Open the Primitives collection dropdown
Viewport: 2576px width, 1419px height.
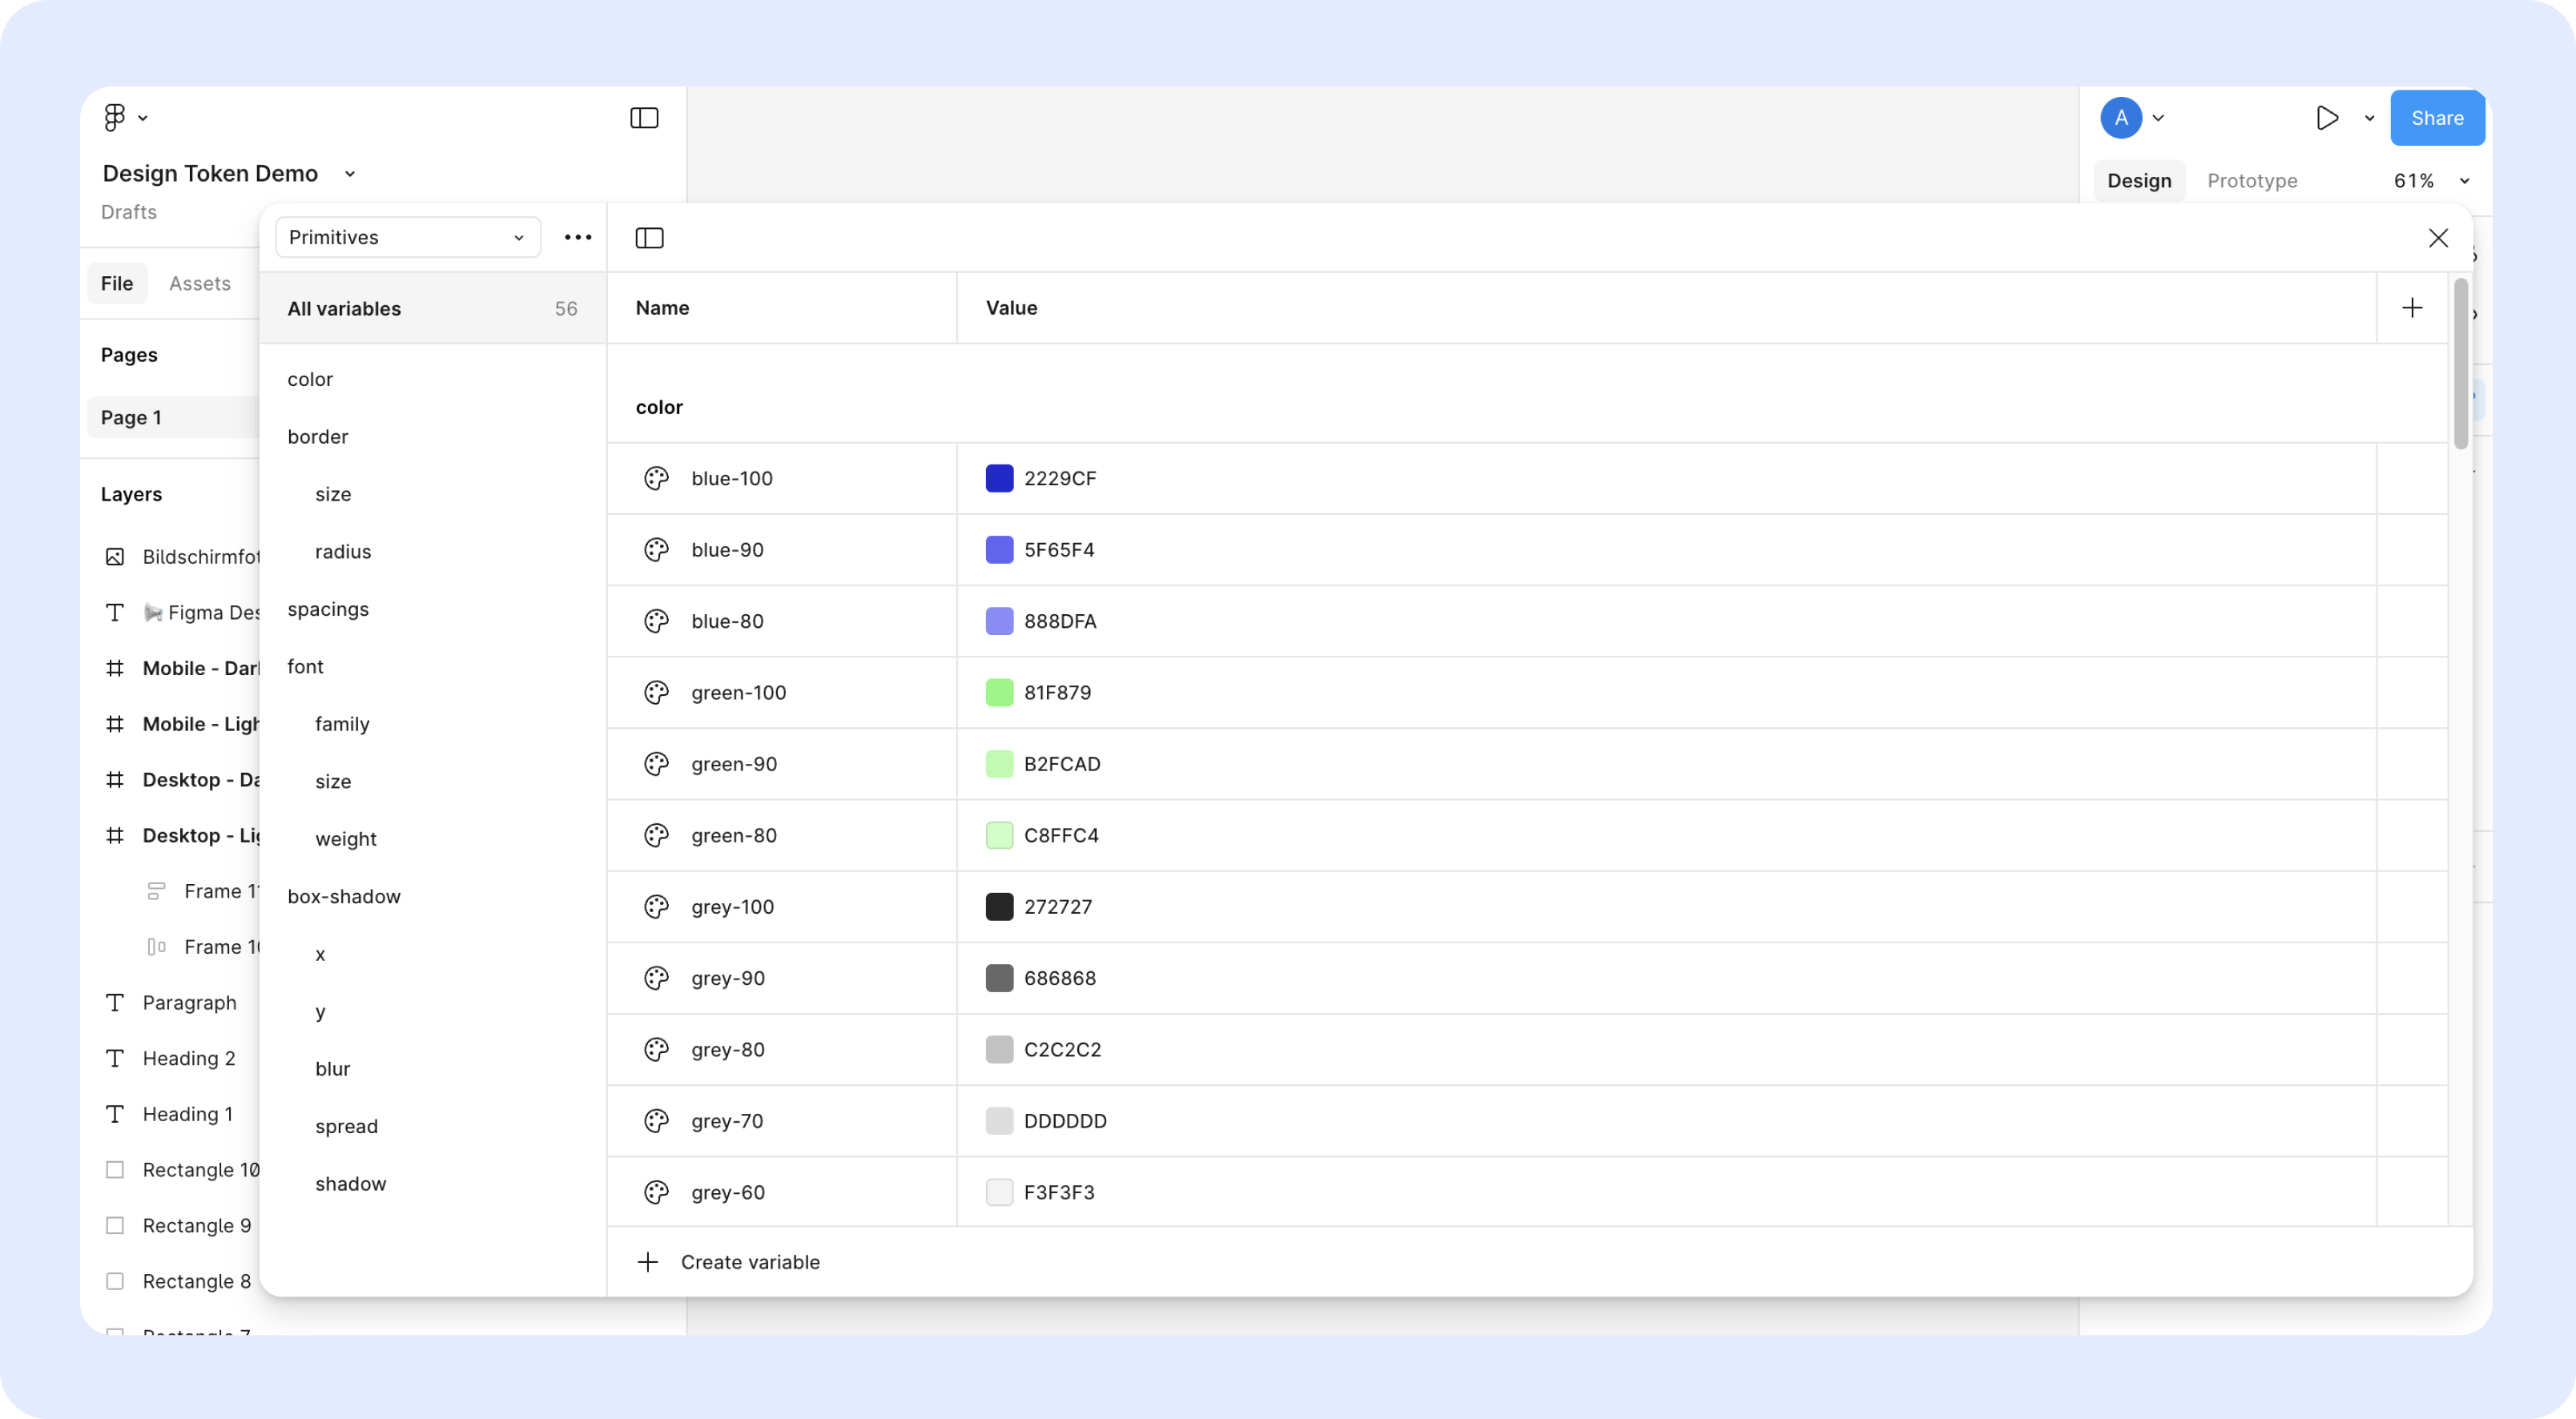[x=407, y=238]
